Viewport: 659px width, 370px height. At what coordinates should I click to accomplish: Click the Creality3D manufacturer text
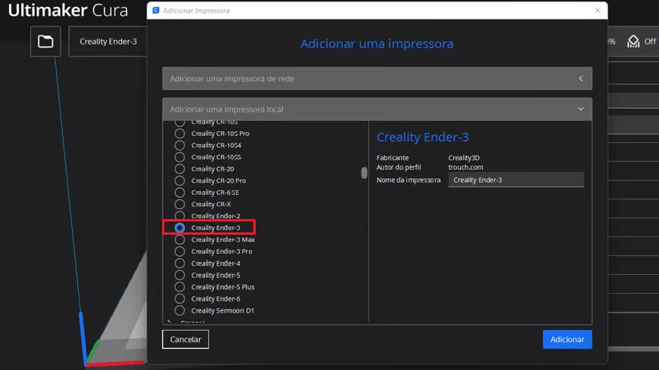[x=464, y=158]
